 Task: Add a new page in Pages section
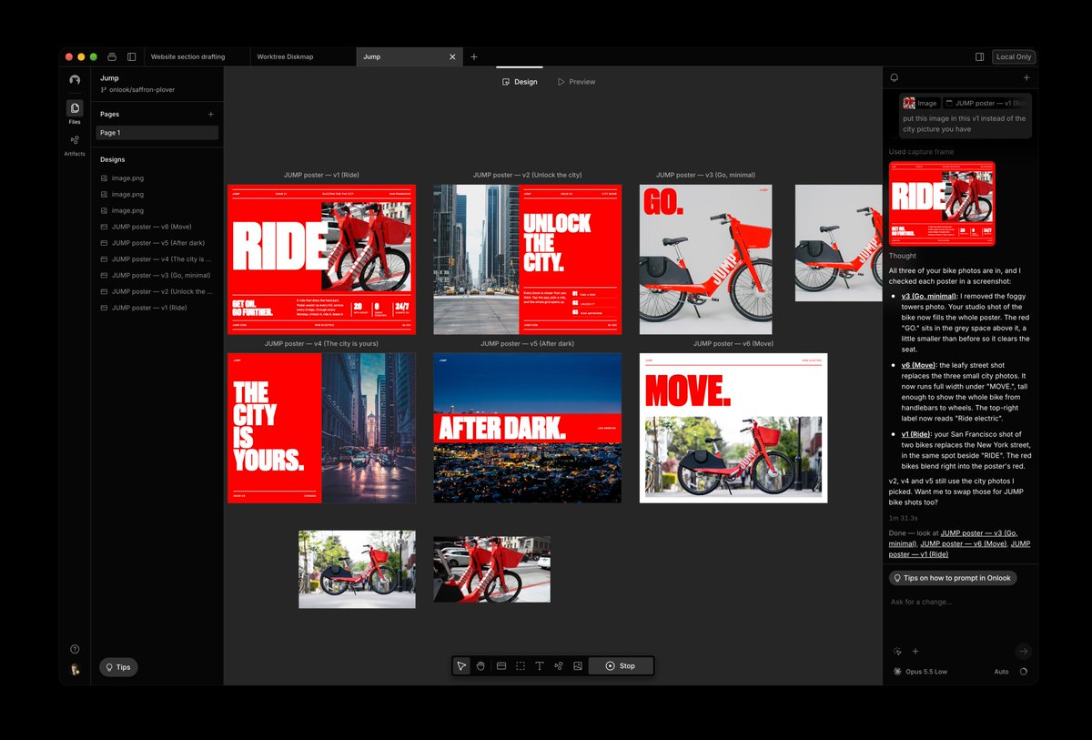pyautogui.click(x=211, y=115)
